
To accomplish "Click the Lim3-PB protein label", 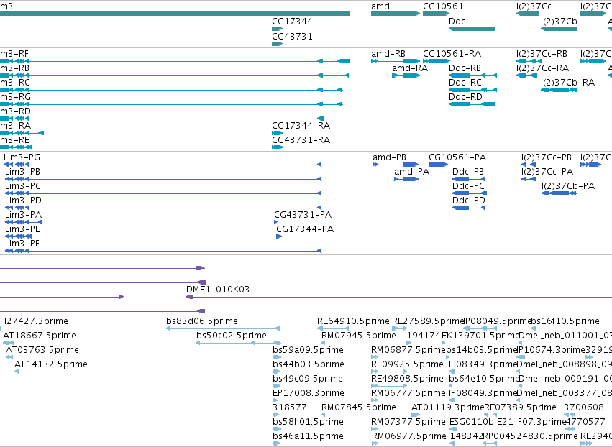I will point(22,172).
